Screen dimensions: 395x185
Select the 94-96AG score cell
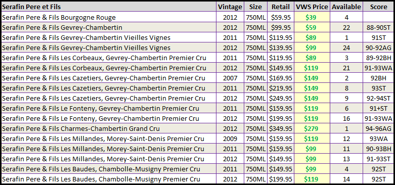click(x=378, y=128)
